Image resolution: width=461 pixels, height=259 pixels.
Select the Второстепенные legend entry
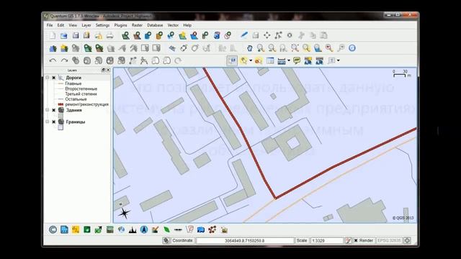(81, 88)
